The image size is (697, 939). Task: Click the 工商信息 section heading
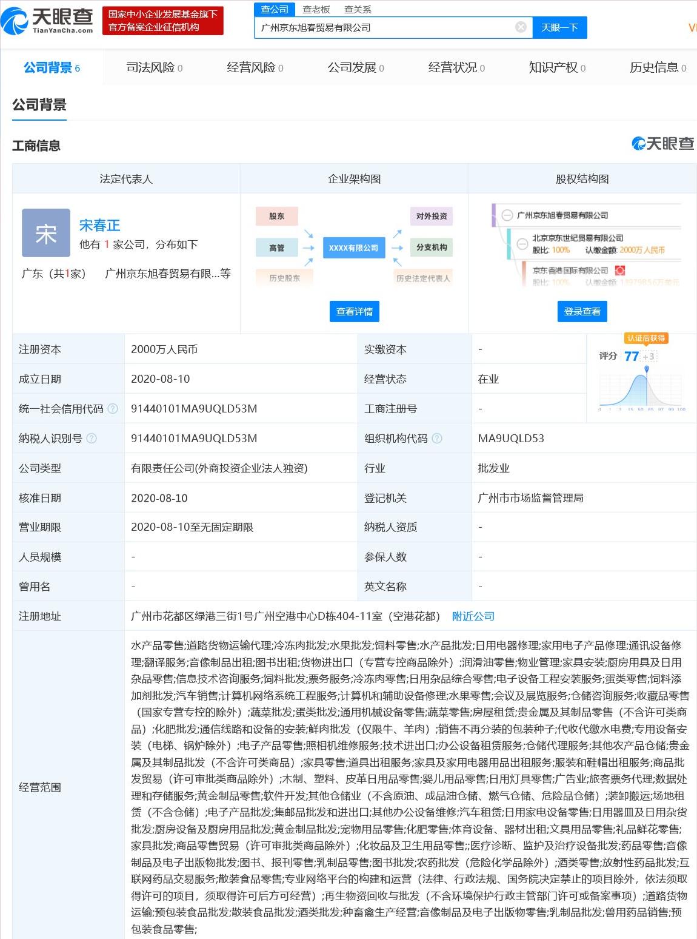click(36, 146)
